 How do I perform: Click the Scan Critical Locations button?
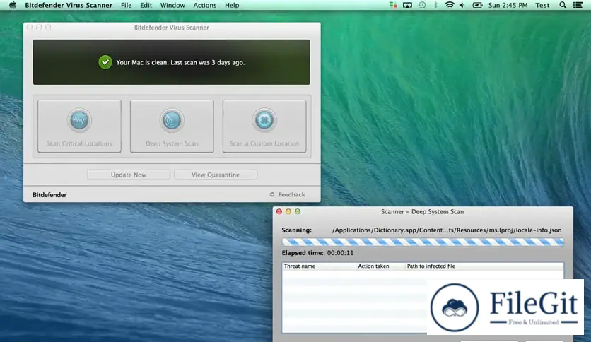coord(79,126)
